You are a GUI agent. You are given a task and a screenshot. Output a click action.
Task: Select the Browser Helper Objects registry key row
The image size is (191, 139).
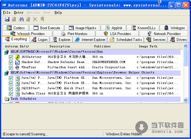[x=95, y=73]
